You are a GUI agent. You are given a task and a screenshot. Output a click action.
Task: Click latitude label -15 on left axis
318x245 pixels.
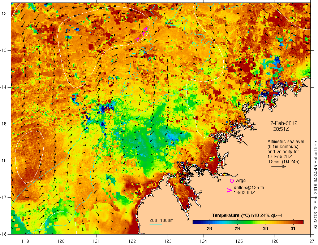(4, 124)
